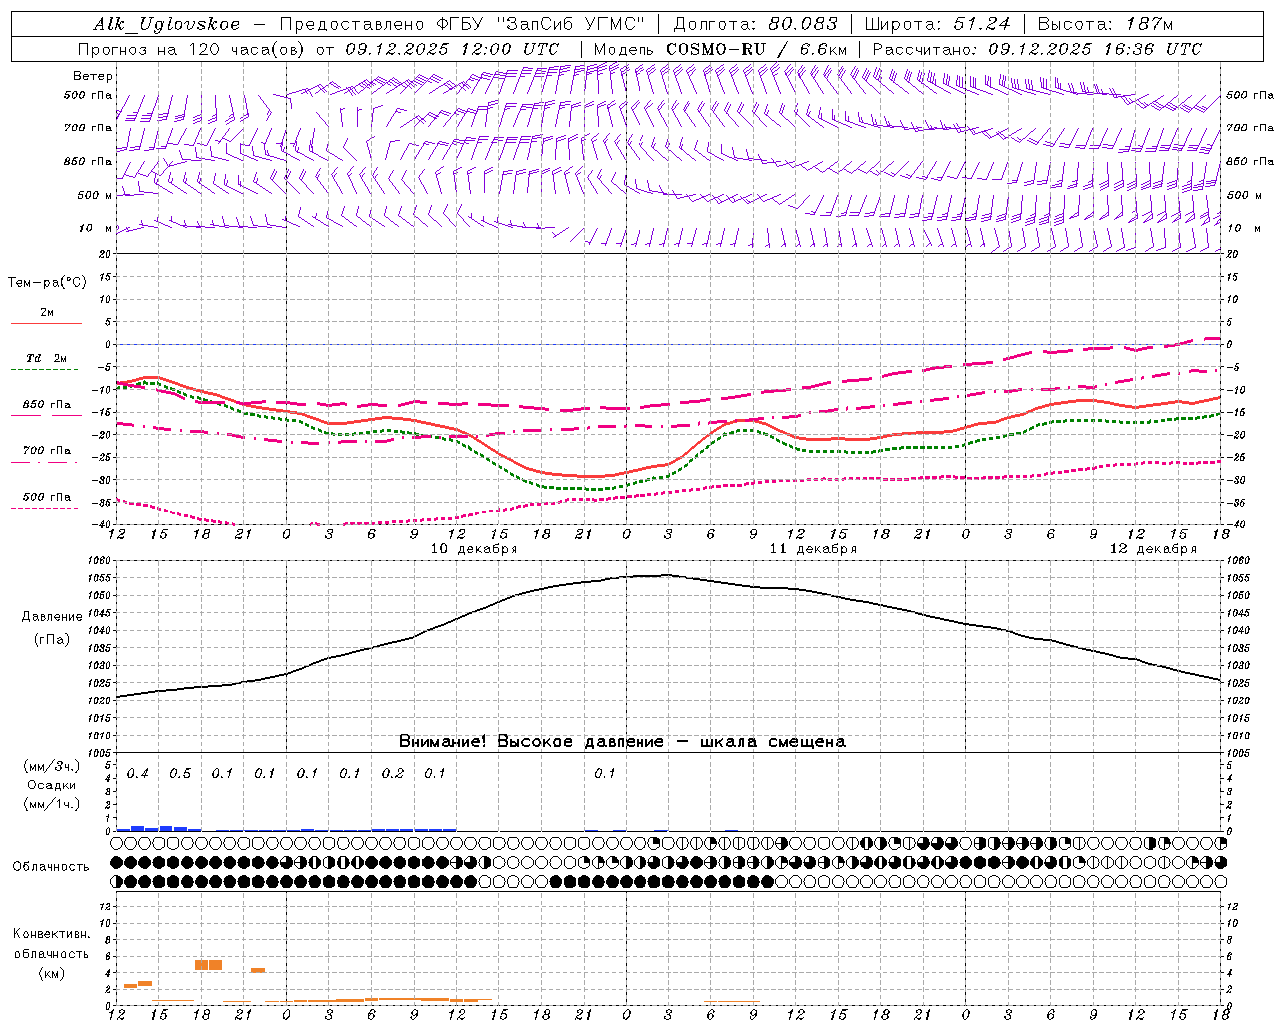Select the latitude value Широта: 51.24
The height and width of the screenshot is (1023, 1279).
click(938, 24)
